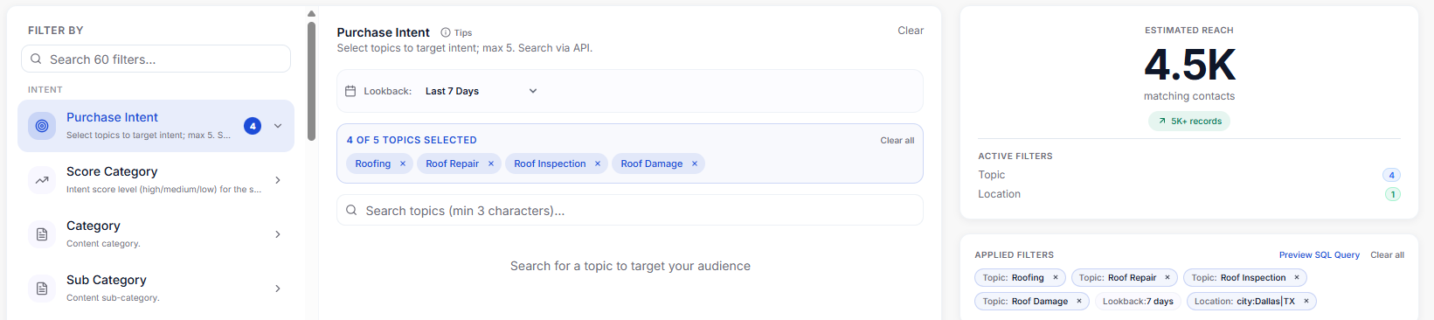
Task: Remove applied filter Topic: Roofing
Action: coord(1056,278)
